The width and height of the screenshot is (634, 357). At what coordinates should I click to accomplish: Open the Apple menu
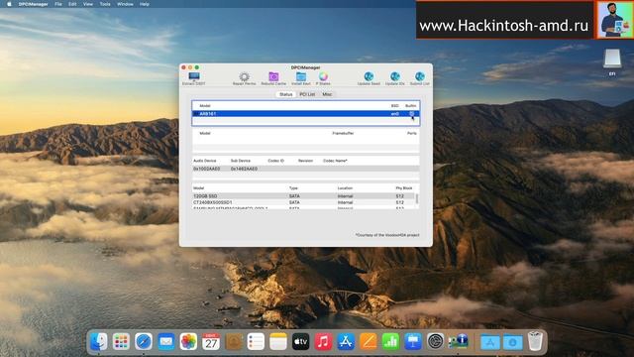click(x=9, y=4)
